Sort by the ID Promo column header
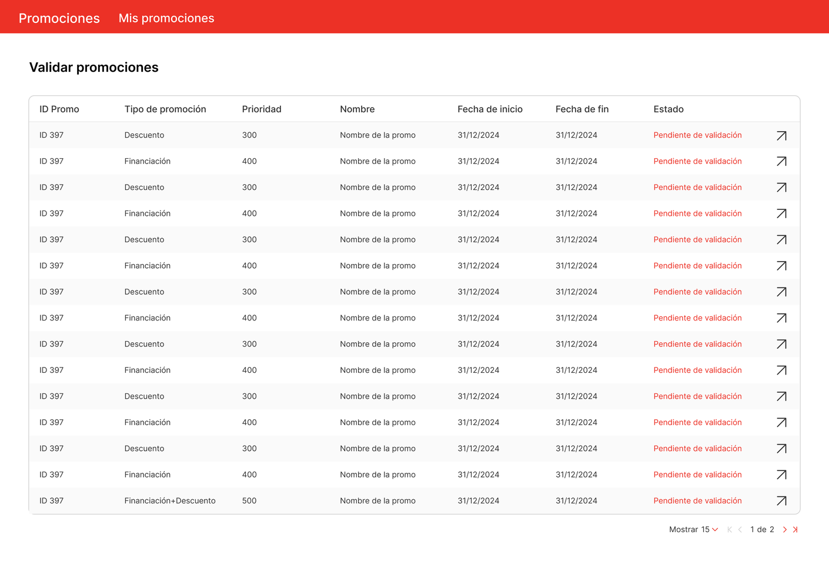 point(59,109)
